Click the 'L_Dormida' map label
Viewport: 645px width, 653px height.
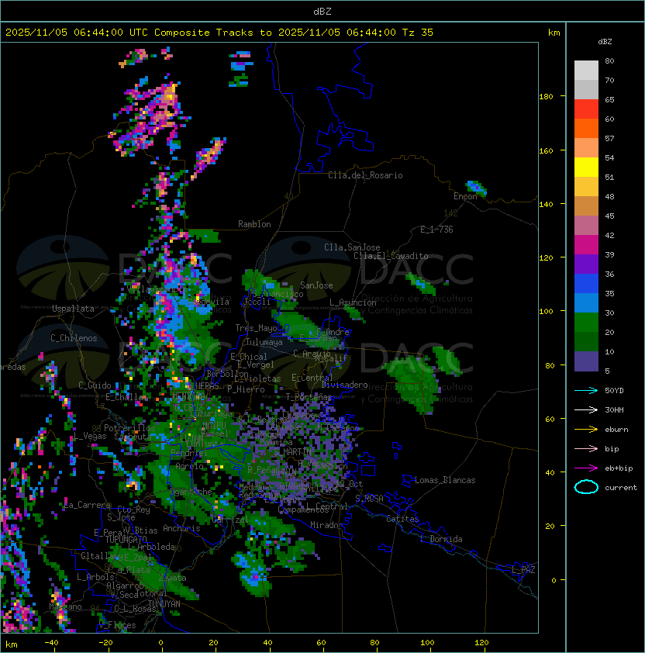click(x=441, y=539)
